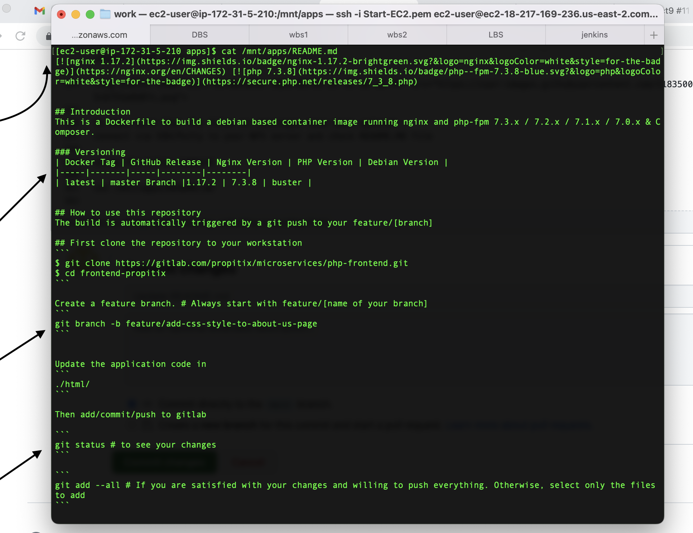Open a new tab with the plus icon

click(x=654, y=35)
